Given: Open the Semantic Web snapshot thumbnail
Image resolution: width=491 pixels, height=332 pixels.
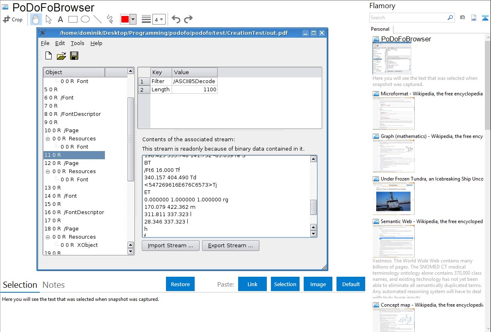Looking at the screenshot, I should [x=393, y=241].
